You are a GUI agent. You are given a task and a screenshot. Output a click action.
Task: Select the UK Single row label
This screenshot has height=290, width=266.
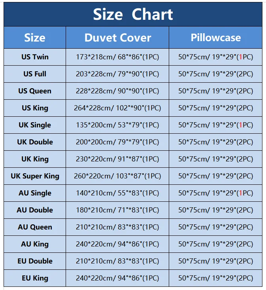pos(35,125)
